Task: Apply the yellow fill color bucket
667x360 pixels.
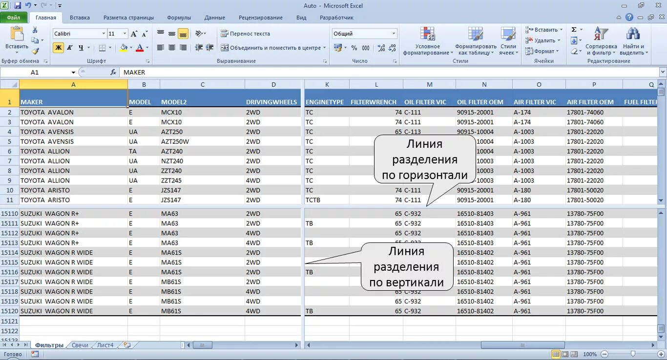Action: [124, 48]
